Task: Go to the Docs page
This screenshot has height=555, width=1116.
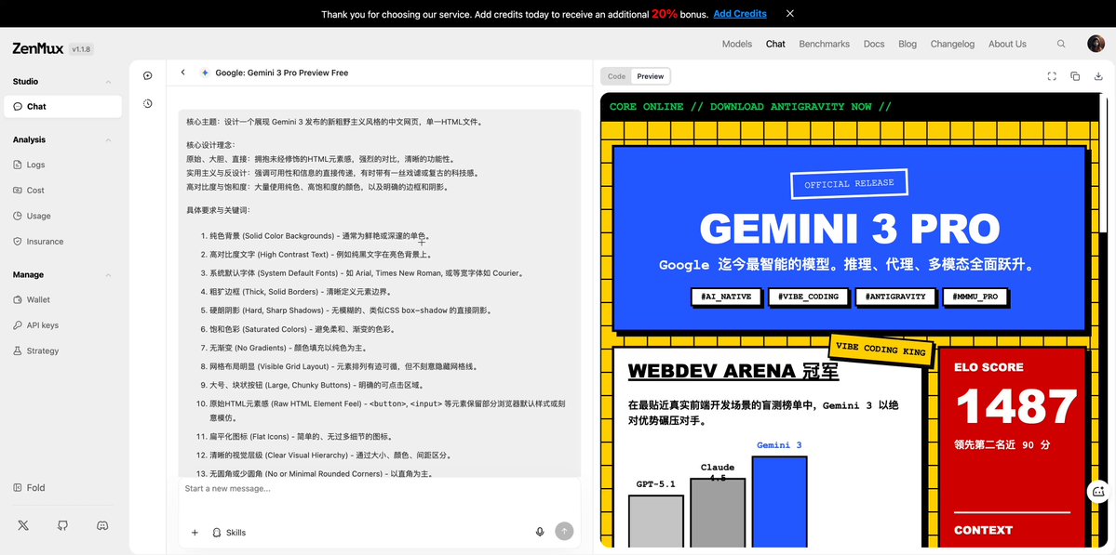Action: [874, 44]
